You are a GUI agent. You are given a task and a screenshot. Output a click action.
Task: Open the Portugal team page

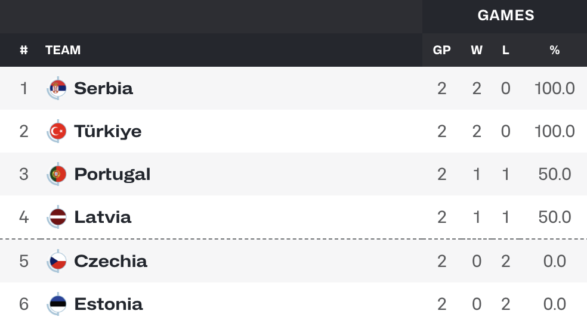tap(112, 175)
